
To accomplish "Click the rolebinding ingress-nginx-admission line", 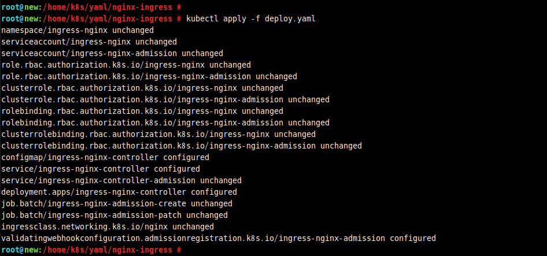I will click(x=165, y=123).
